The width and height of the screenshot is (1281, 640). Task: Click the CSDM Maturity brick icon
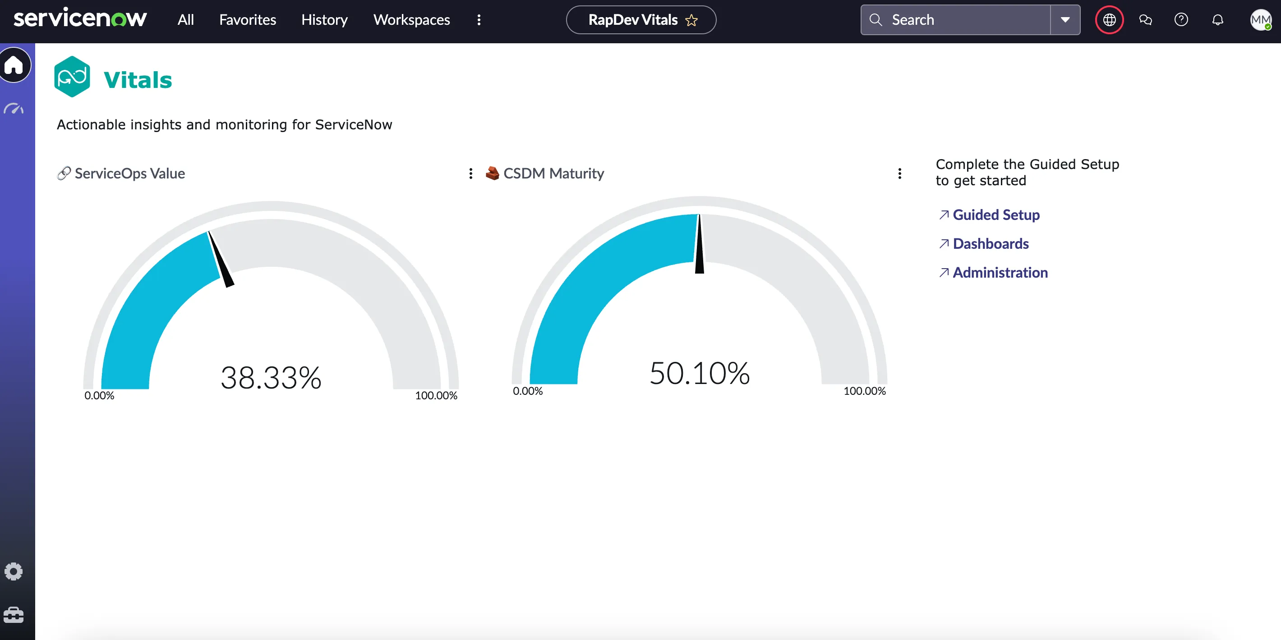click(x=492, y=174)
